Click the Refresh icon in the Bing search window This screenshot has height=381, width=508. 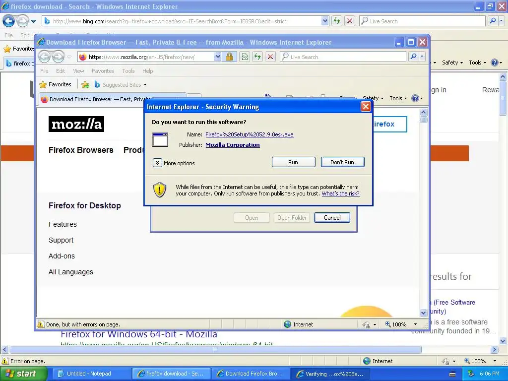point(337,21)
